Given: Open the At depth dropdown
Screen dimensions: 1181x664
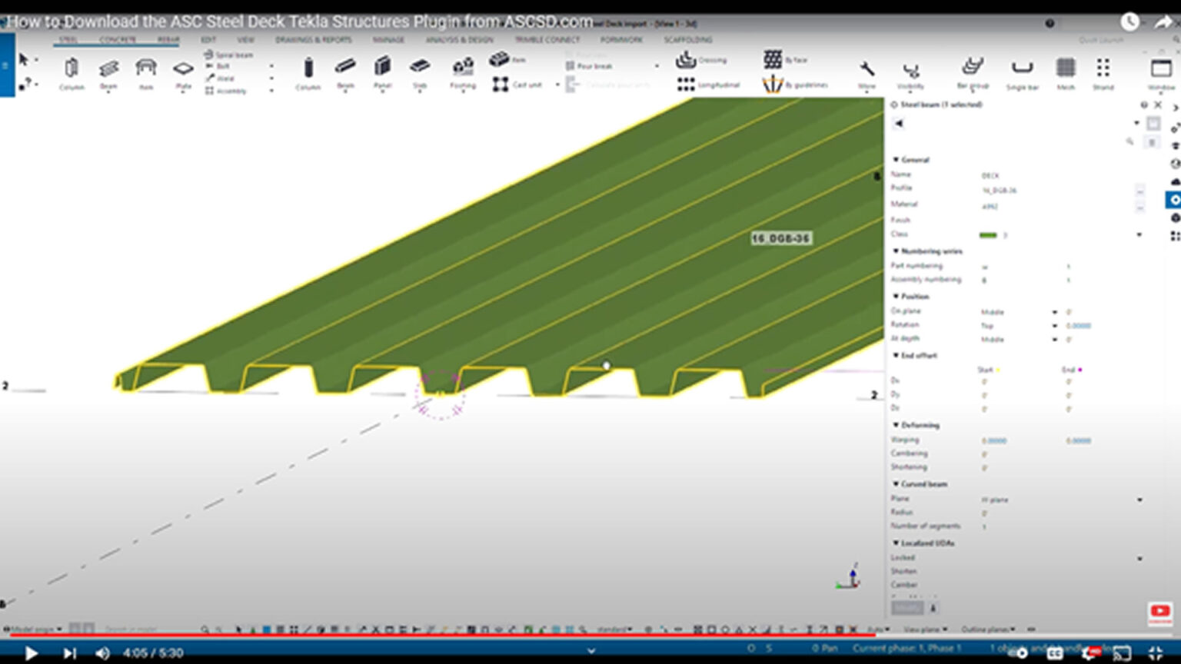Looking at the screenshot, I should coord(1055,340).
